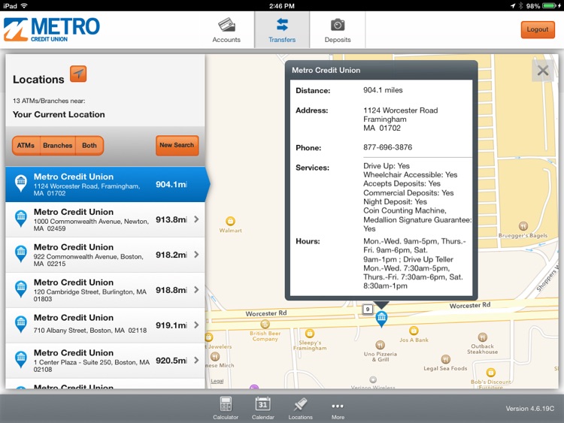This screenshot has width=564, height=423.
Task: Click the 1124 Worcester Road address text
Action: coord(400,110)
